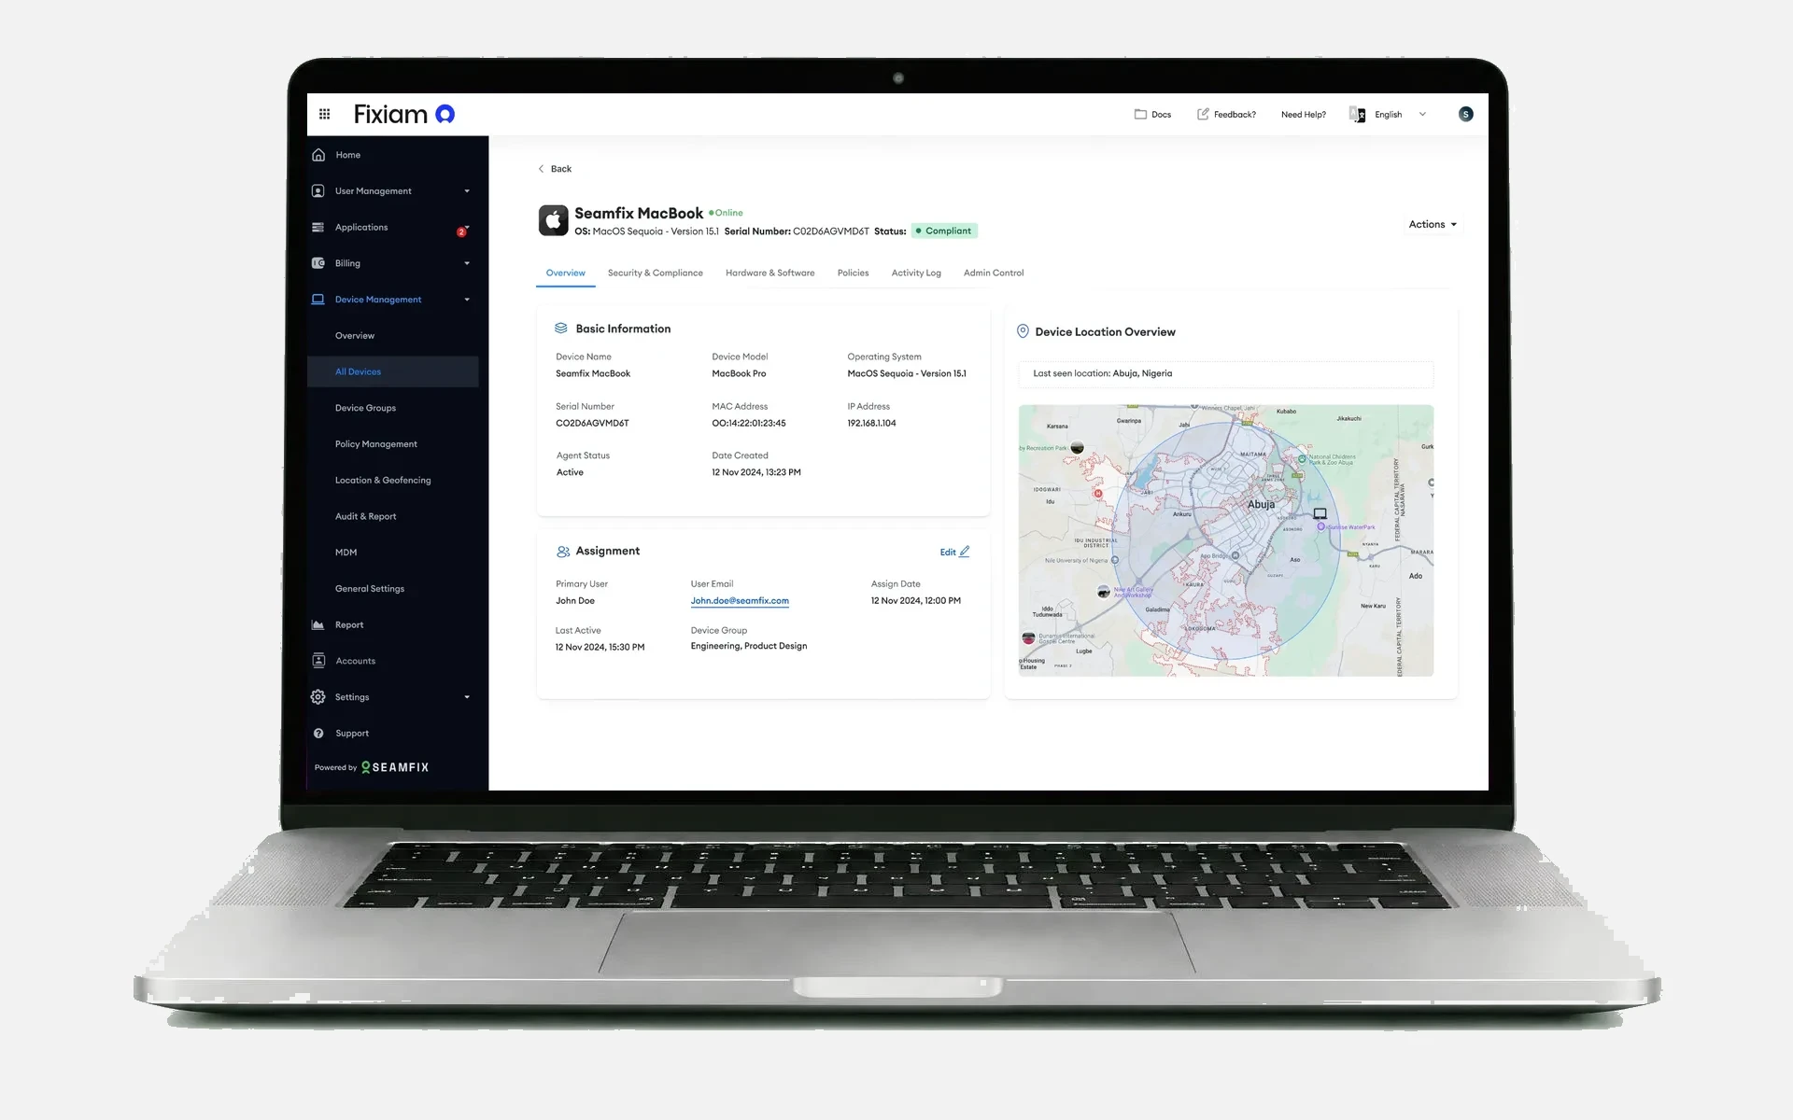
Task: Expand the User Management menu arrow
Action: click(x=467, y=191)
